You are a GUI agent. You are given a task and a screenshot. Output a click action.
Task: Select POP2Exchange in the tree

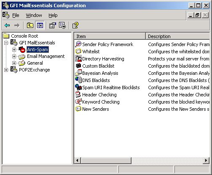click(x=35, y=70)
